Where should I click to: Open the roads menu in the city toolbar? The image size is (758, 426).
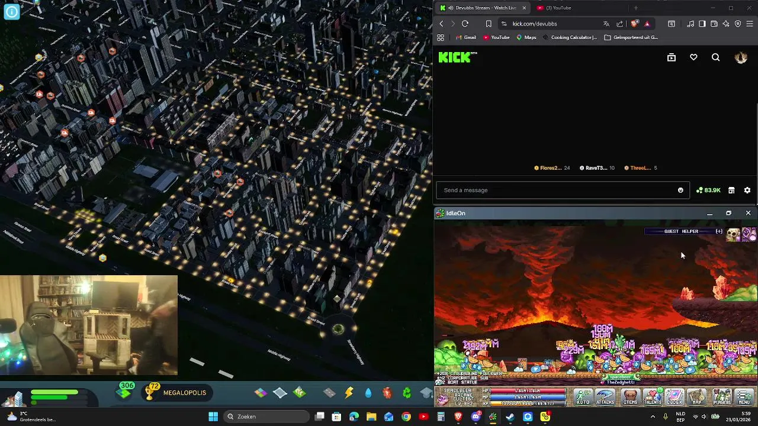[x=330, y=393]
